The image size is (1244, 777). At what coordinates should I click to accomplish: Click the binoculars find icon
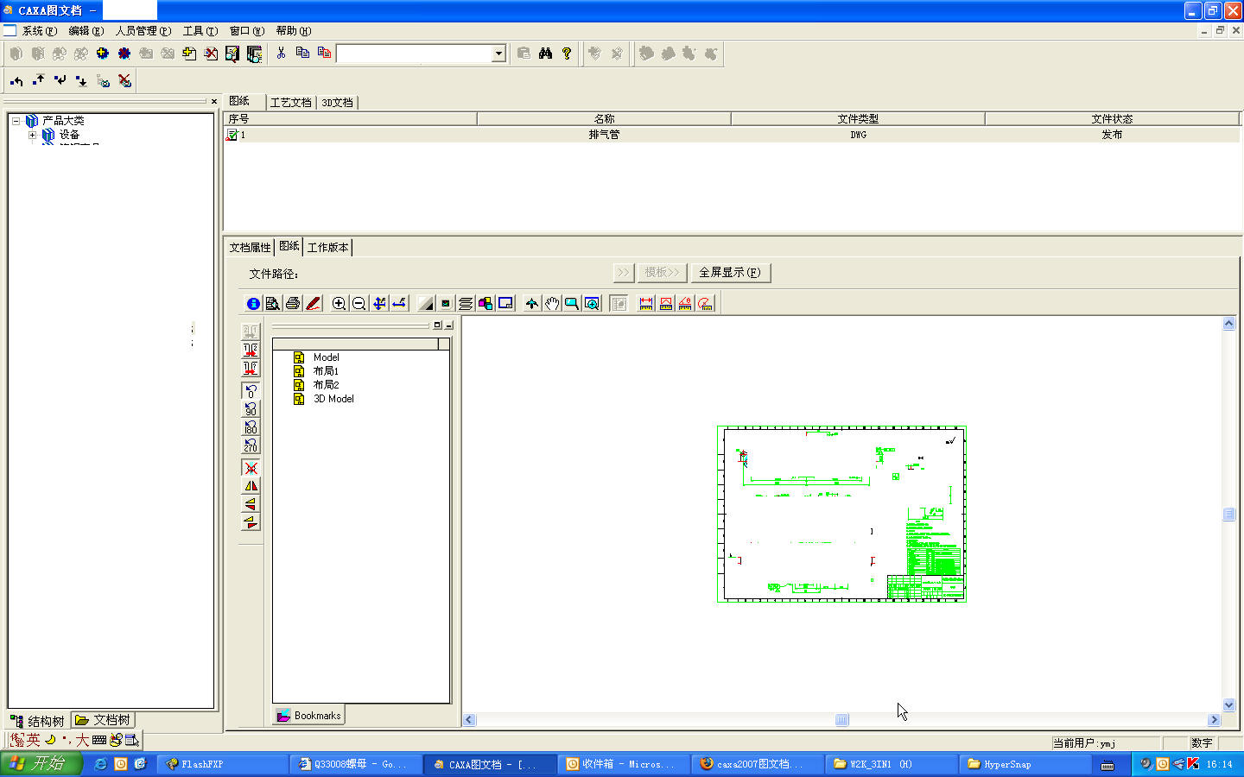(x=545, y=54)
